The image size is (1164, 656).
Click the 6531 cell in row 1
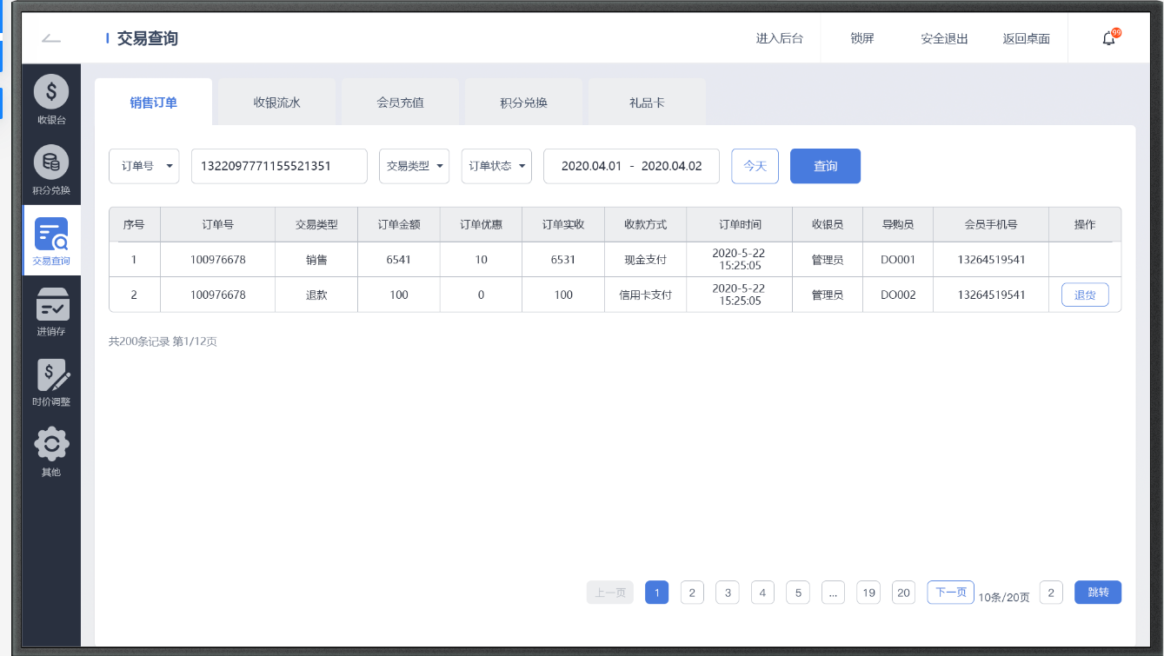point(563,259)
